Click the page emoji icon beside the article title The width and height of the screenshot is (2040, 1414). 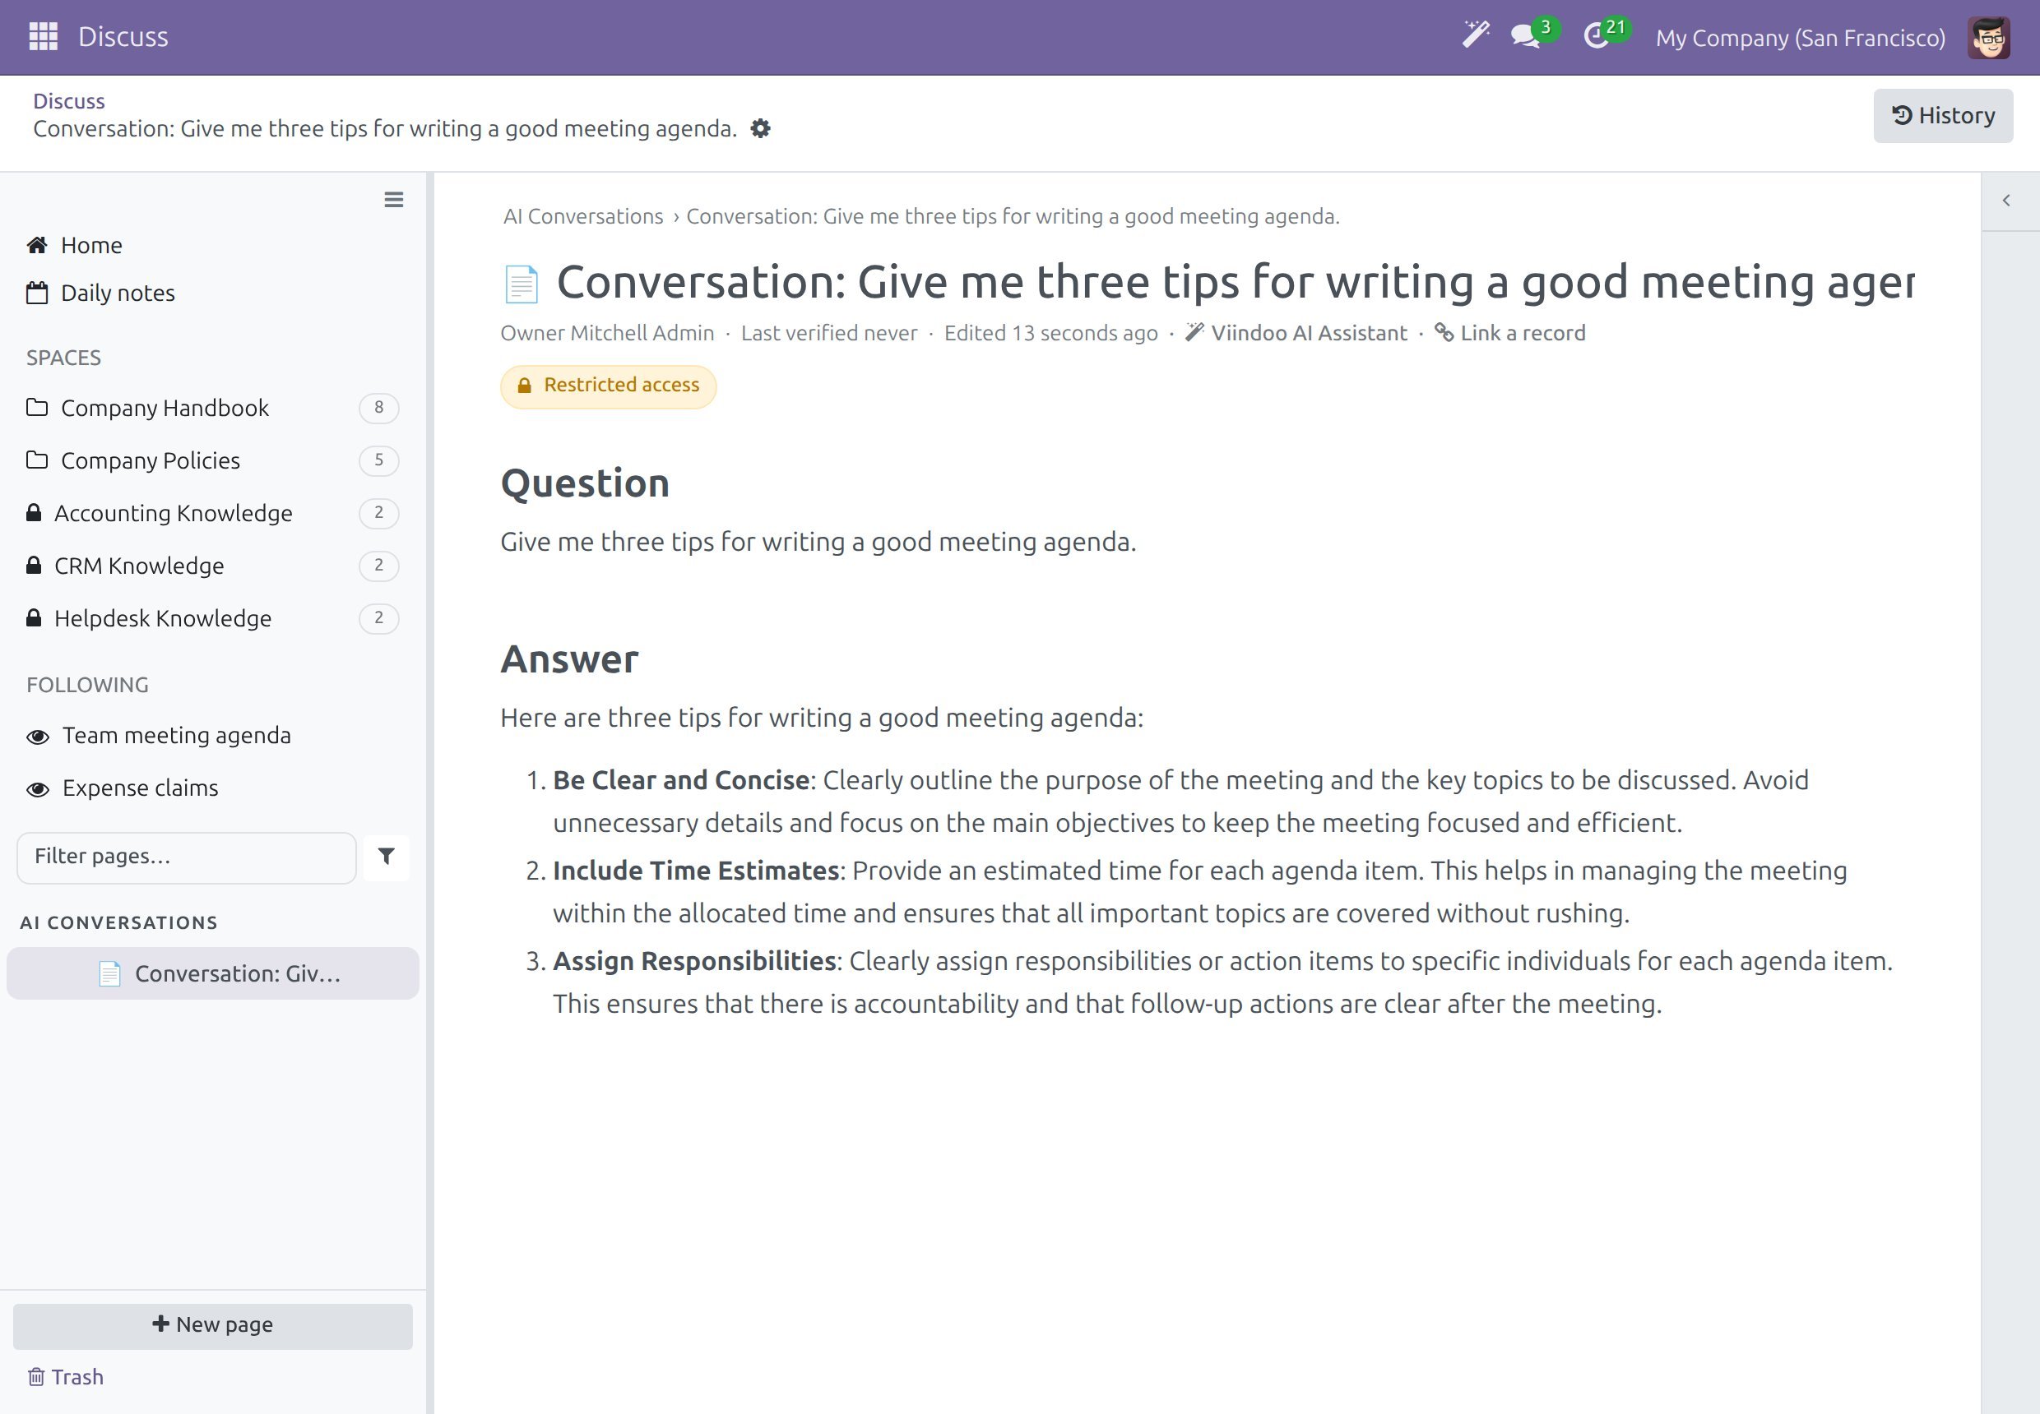[522, 284]
